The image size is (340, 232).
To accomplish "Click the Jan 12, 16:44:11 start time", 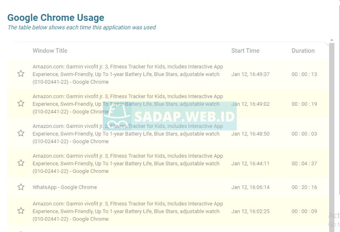I will point(250,163).
